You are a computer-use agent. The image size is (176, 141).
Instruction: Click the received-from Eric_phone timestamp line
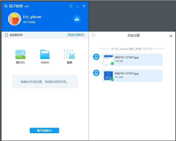(132, 49)
